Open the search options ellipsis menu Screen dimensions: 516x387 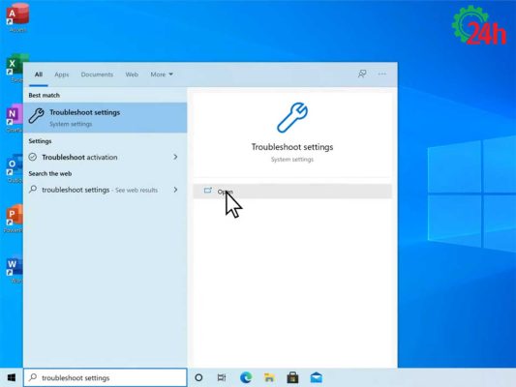pyautogui.click(x=382, y=74)
